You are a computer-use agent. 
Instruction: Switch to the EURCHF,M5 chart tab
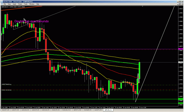pyautogui.click(x=56, y=110)
